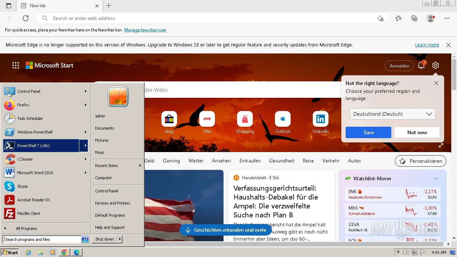Expand Microsoft Word 2010 jump list arrow
Image resolution: width=457 pixels, height=257 pixels.
tap(86, 173)
